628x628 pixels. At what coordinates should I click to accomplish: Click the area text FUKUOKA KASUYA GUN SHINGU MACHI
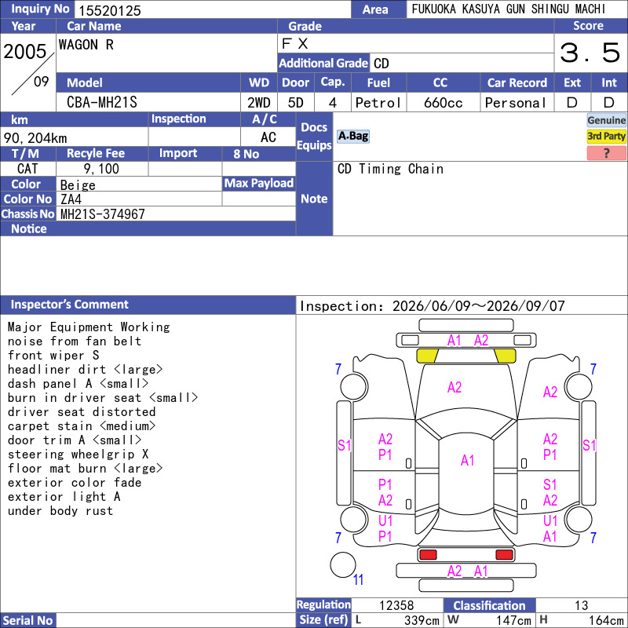(508, 9)
